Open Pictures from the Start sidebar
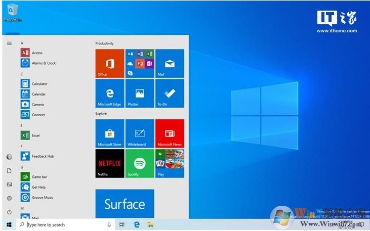The width and height of the screenshot is (370, 231). click(x=9, y=184)
